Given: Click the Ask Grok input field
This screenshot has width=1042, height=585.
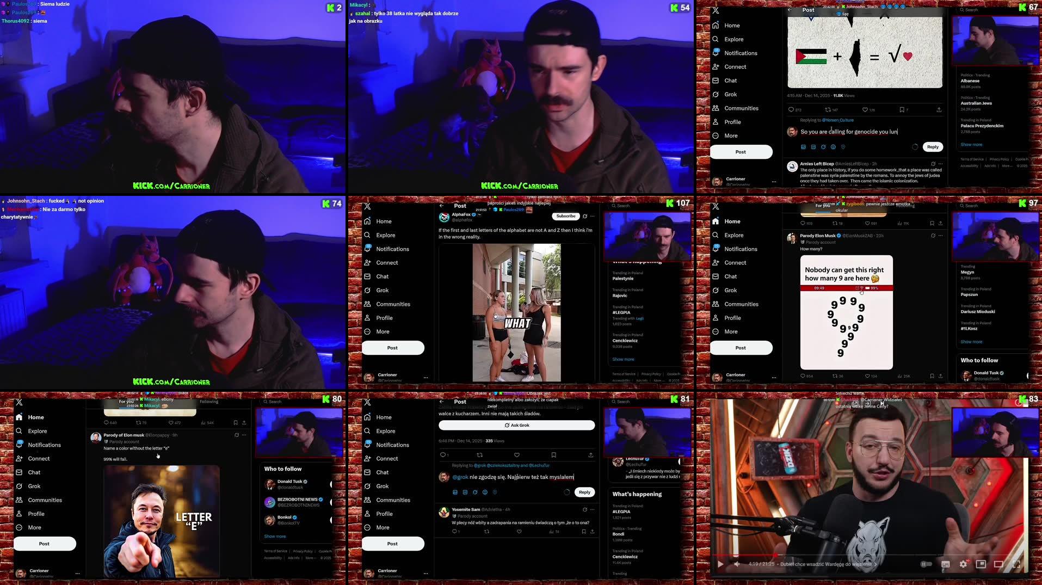Looking at the screenshot, I should tap(516, 425).
